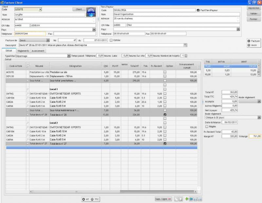Click the Date échéance field 06/02/2011
262x203 pixels.
coord(230,122)
